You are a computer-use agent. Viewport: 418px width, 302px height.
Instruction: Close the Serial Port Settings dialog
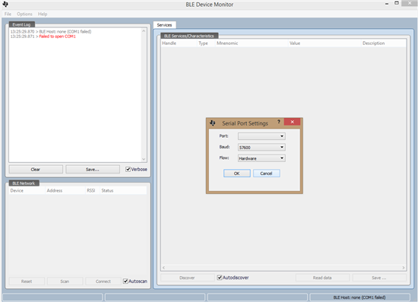pyautogui.click(x=292, y=122)
